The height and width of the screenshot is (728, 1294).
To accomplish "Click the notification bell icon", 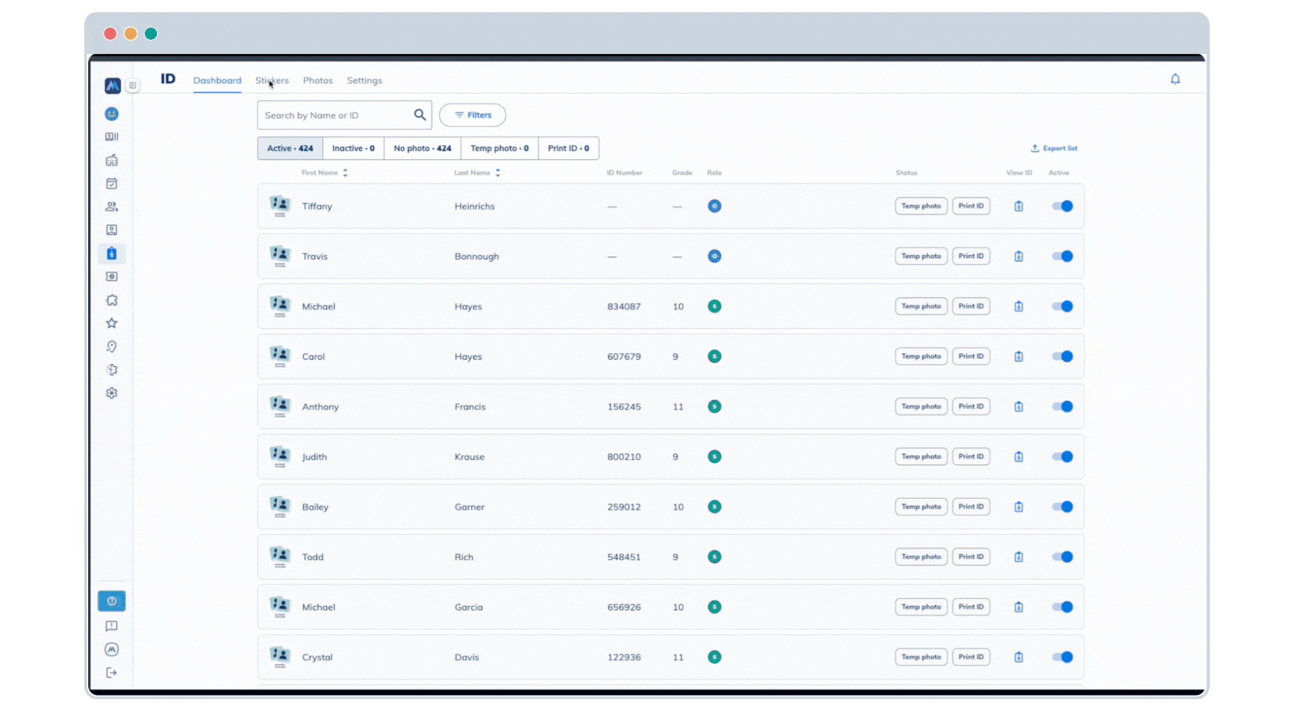I will tap(1175, 79).
